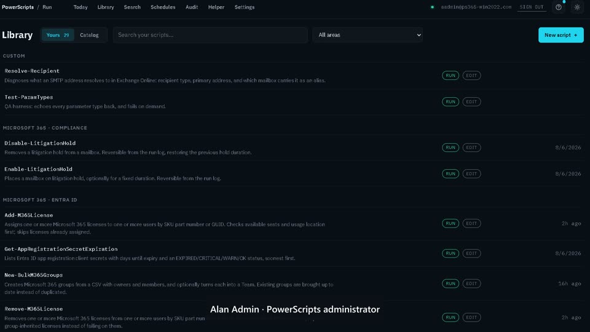Click the 2h ago timestamp on Add-M365License
The width and height of the screenshot is (590, 332).
571,224
